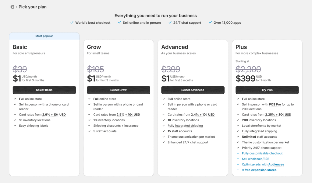The image size is (312, 183).
Task: Open the Audiences link in Plus features
Action: coord(276,164)
